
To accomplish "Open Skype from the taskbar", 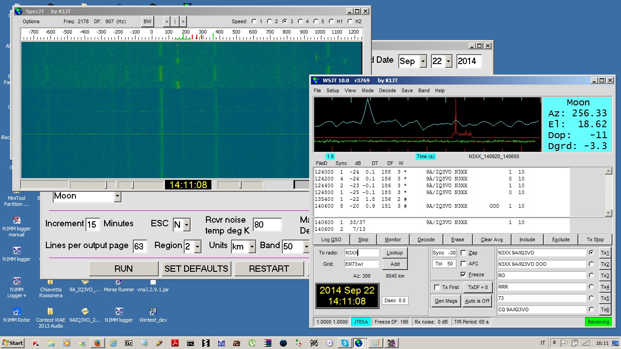I will coord(345,343).
